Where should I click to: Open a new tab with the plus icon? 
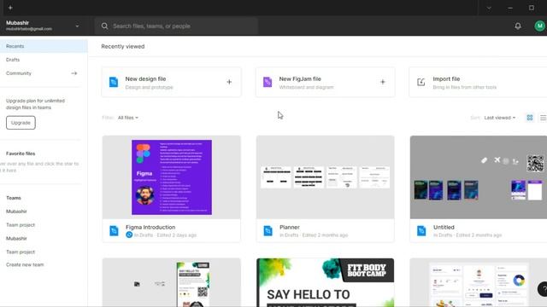click(10, 8)
